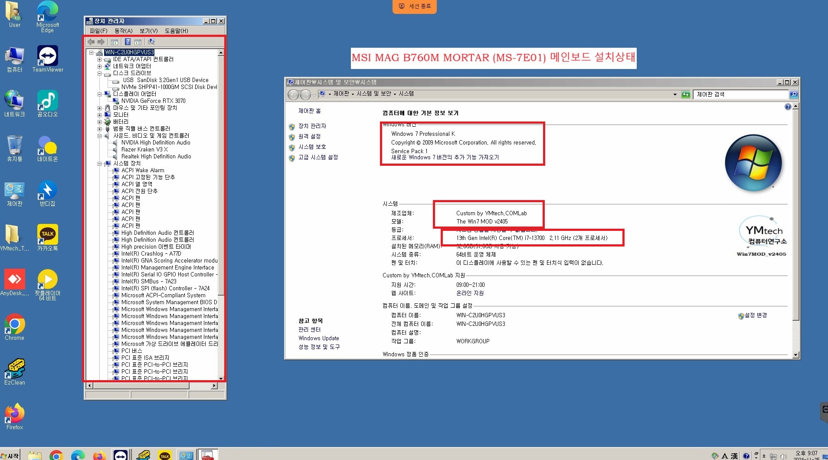
Task: Click the show/hide action pane toolbar icon
Action: point(138,42)
